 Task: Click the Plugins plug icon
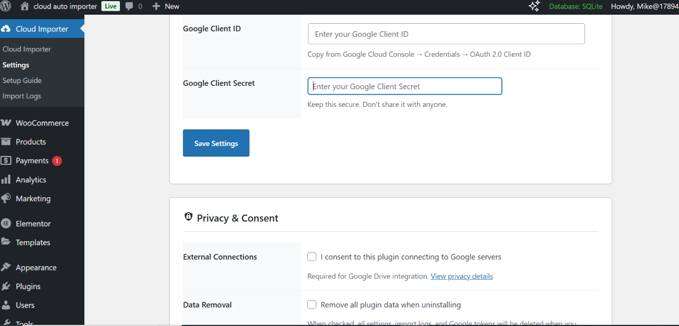(6, 286)
